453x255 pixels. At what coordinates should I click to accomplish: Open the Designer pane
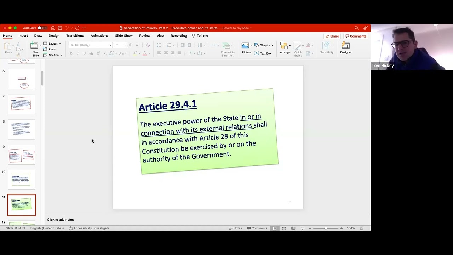(x=346, y=49)
